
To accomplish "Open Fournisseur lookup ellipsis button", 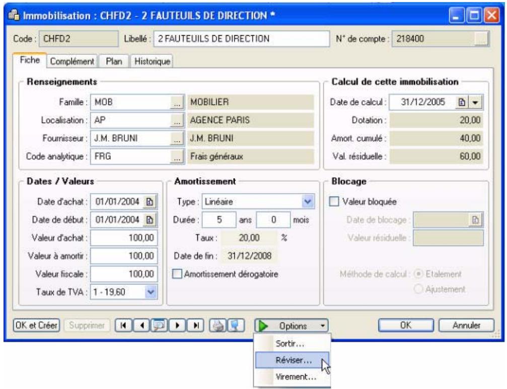I will point(177,138).
